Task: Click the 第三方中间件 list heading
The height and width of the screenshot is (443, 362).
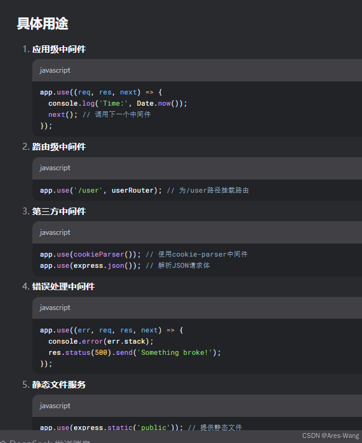Action: click(x=59, y=211)
